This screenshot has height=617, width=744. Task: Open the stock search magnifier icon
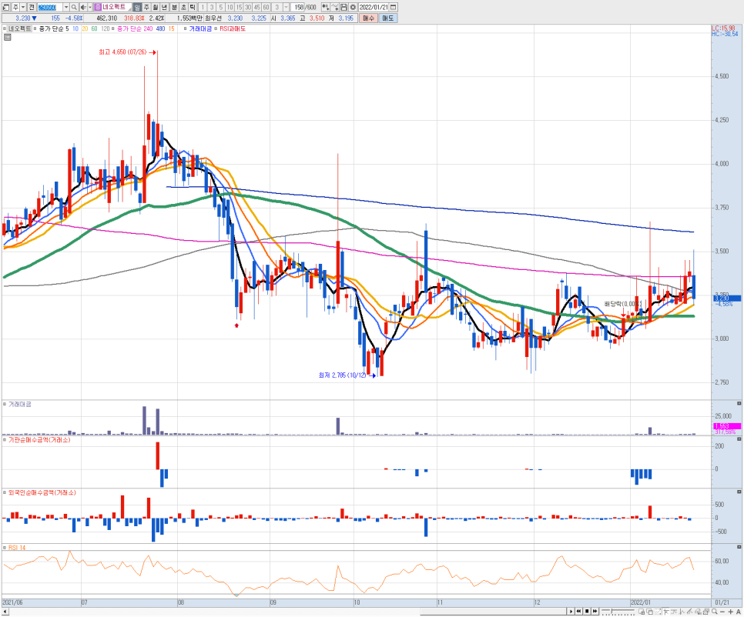(x=74, y=7)
